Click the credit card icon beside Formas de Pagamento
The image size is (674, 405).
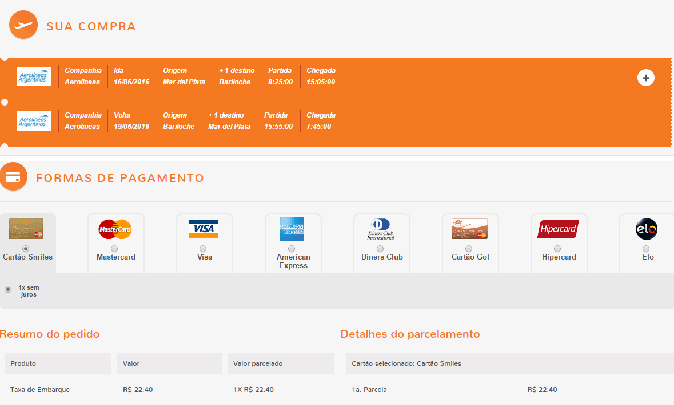[x=13, y=176]
